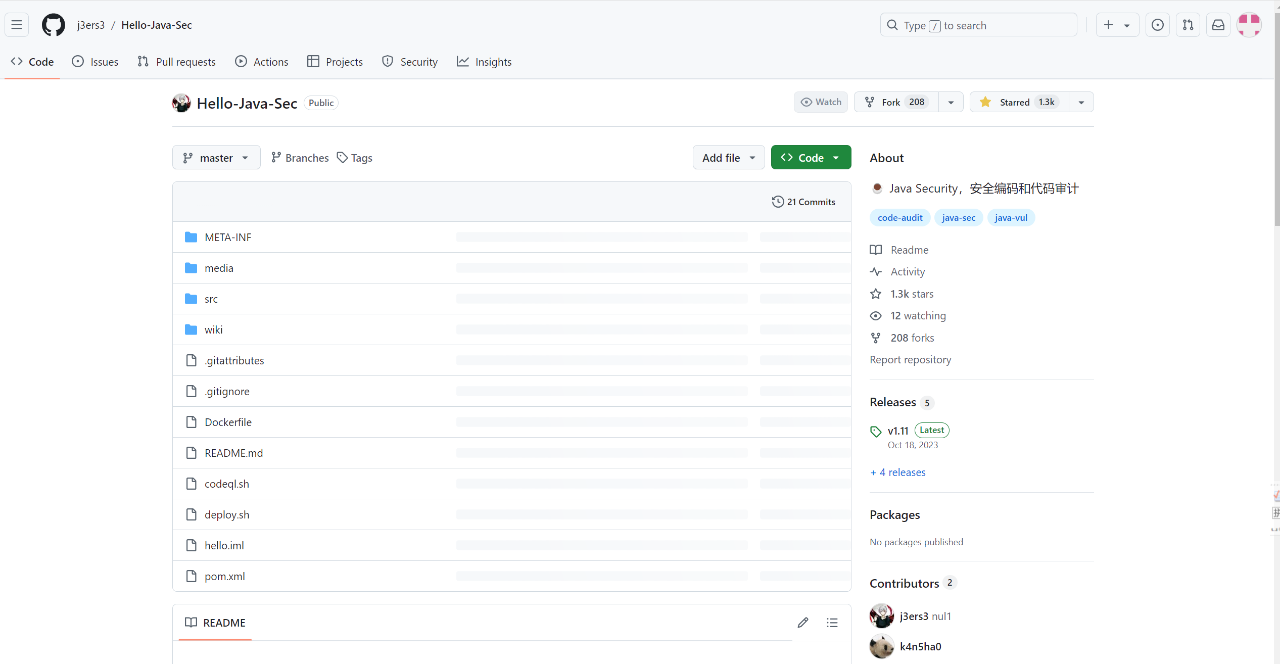Image resolution: width=1280 pixels, height=664 pixels.
Task: Focus the Type / to search field
Action: tap(978, 25)
